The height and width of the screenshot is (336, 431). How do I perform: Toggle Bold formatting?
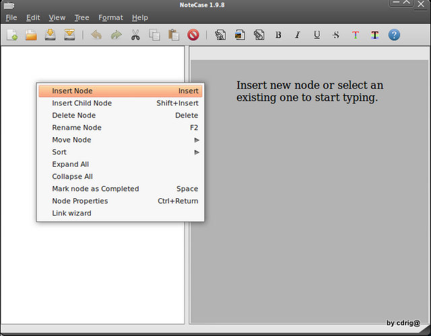(x=278, y=35)
